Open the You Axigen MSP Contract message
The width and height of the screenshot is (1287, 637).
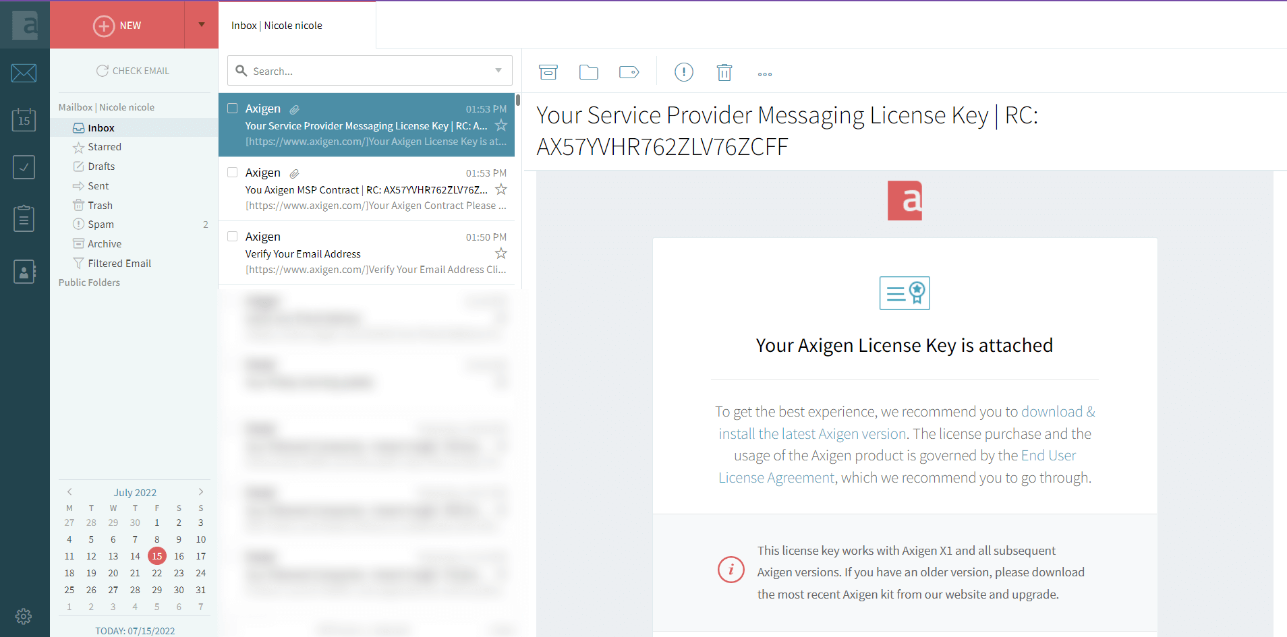click(x=366, y=189)
